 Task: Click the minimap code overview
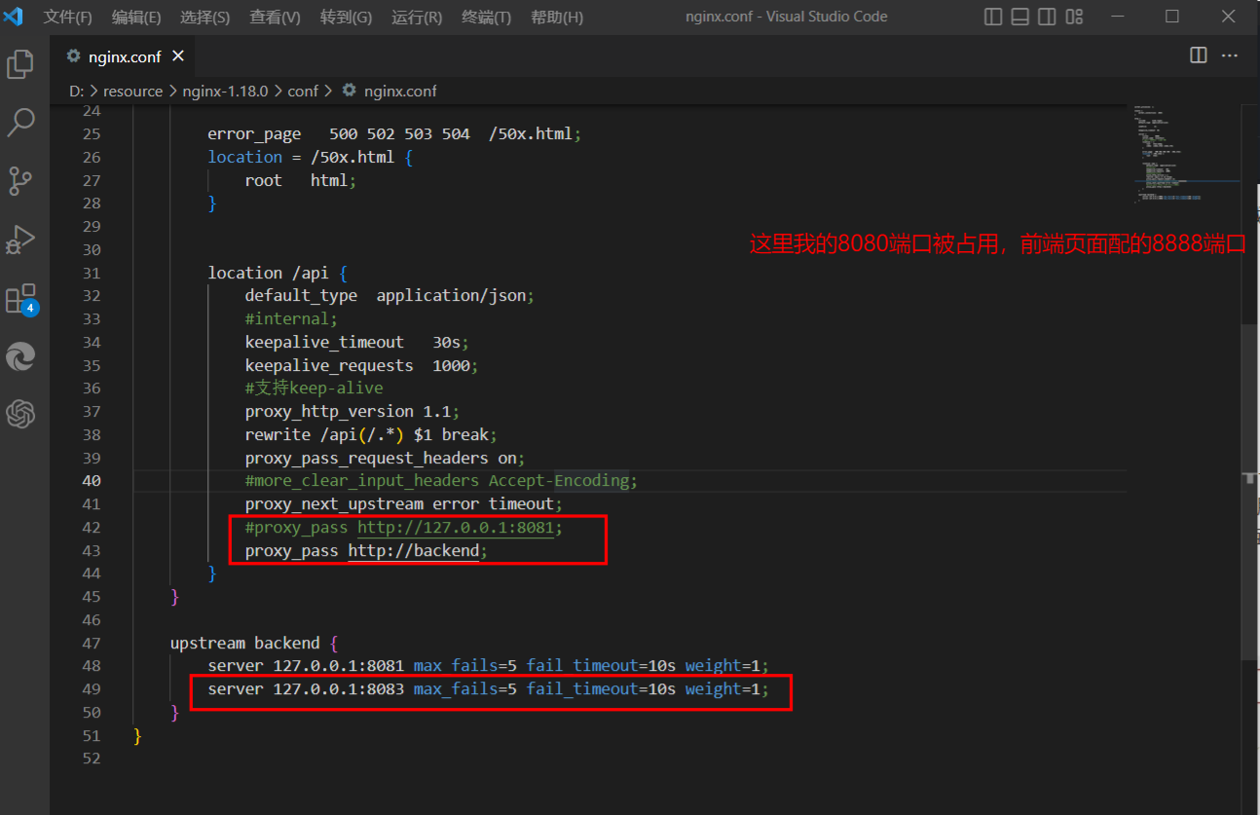(x=1186, y=156)
